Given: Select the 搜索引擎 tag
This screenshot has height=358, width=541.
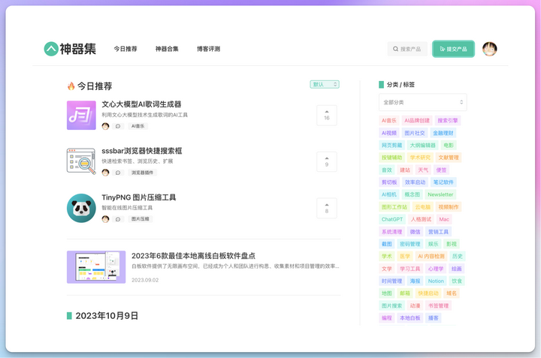Looking at the screenshot, I should pyautogui.click(x=448, y=121).
